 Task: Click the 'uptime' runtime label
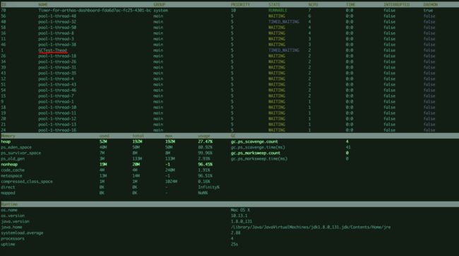tap(8, 244)
